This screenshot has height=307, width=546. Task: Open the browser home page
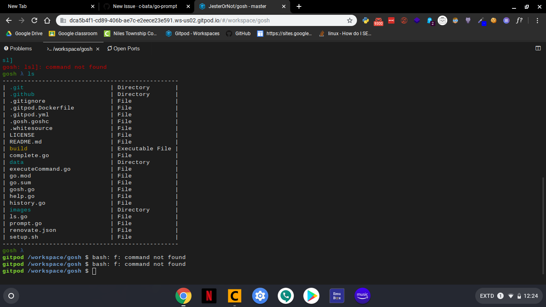(47, 20)
